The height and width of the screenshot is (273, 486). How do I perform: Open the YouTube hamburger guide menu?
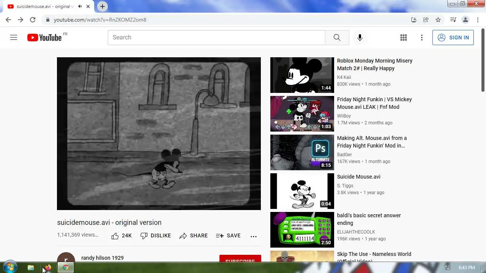coord(14,38)
